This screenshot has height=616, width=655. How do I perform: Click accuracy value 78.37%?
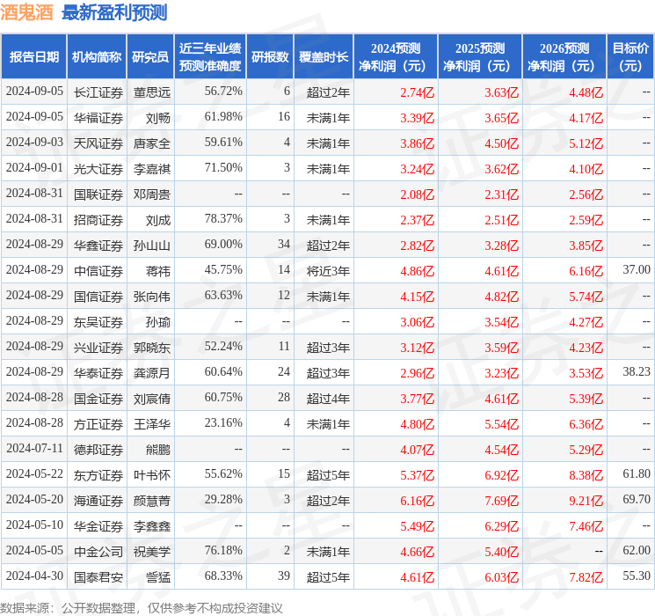coord(223,219)
